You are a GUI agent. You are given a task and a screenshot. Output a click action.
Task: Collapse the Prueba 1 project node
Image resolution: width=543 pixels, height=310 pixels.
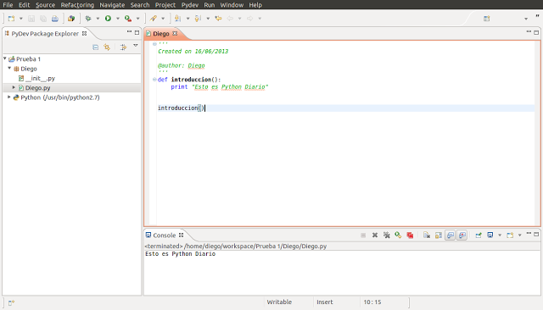tap(5, 58)
